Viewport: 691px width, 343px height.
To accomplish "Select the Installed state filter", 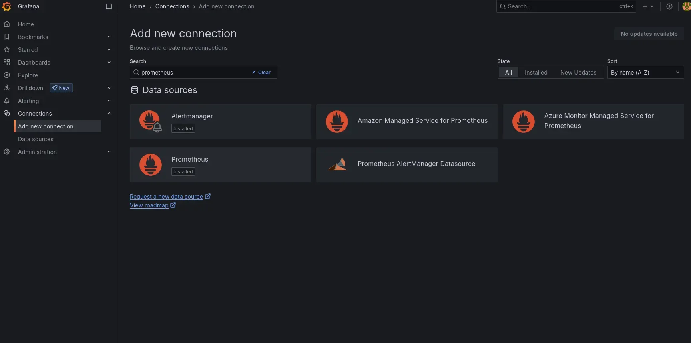I will click(536, 73).
